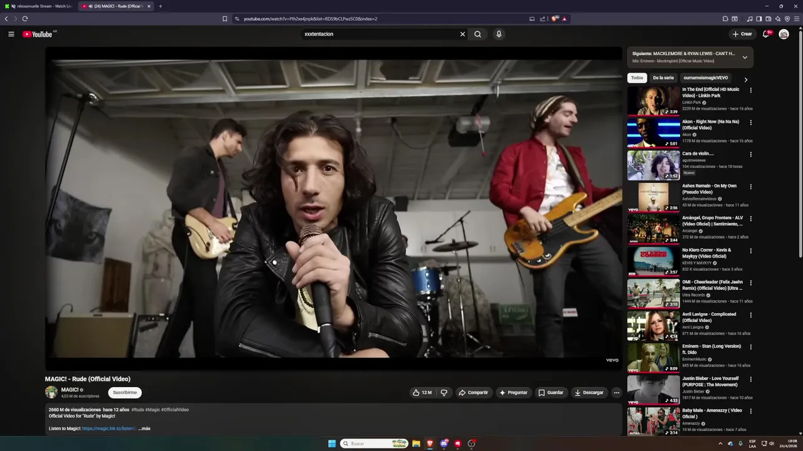Expand the description with ...más
The width and height of the screenshot is (803, 451).
(144, 428)
